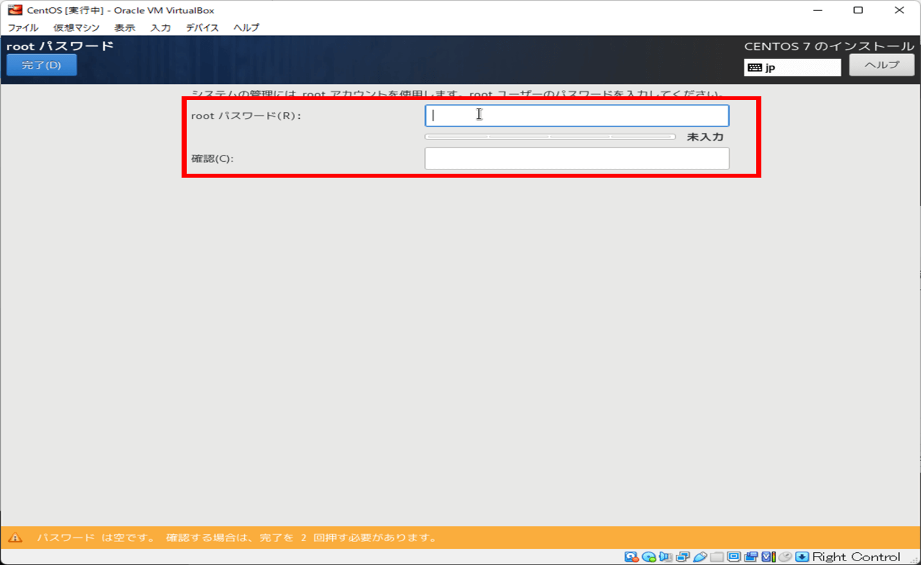Click the host key arrow icon
The image size is (921, 565).
click(x=802, y=557)
